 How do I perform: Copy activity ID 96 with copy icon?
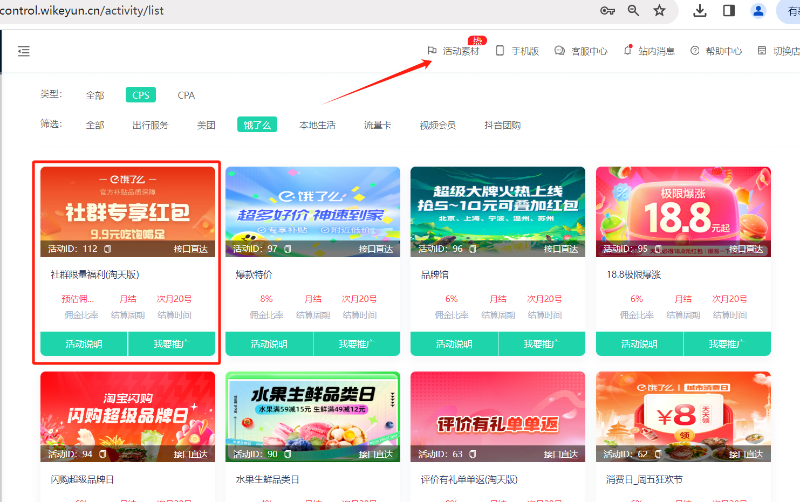pos(473,249)
